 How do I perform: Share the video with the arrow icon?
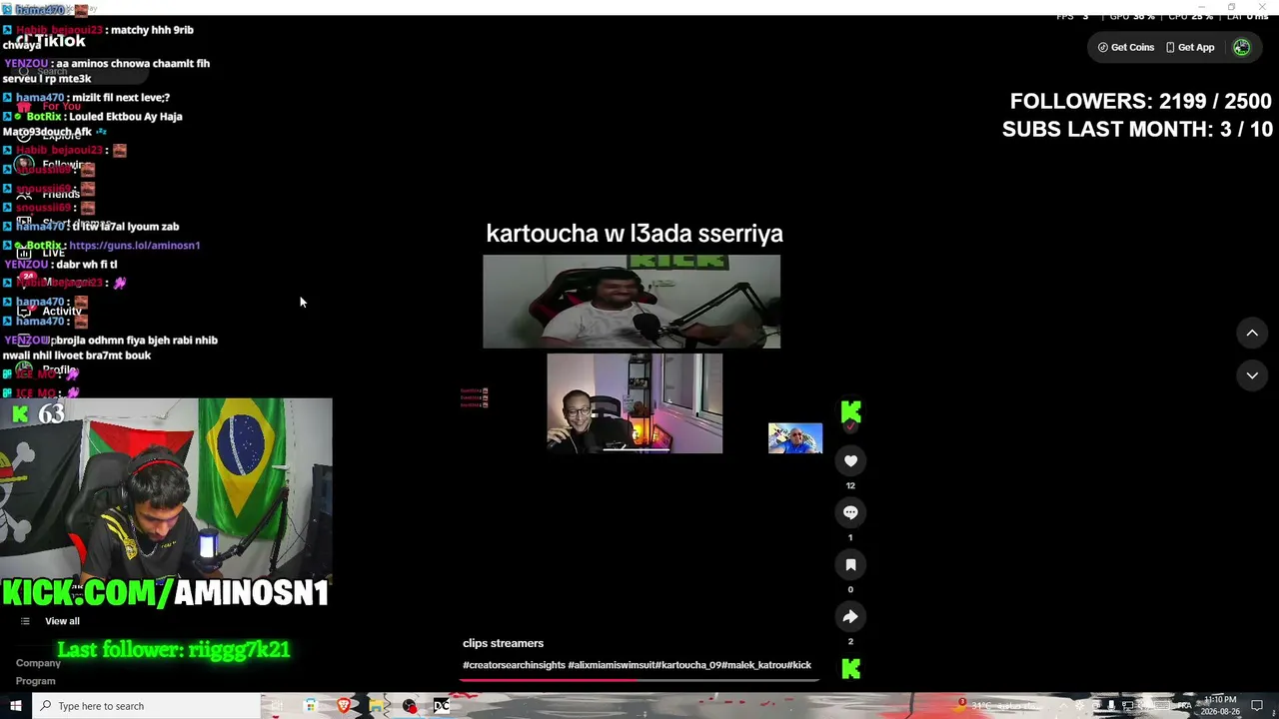[x=850, y=616]
